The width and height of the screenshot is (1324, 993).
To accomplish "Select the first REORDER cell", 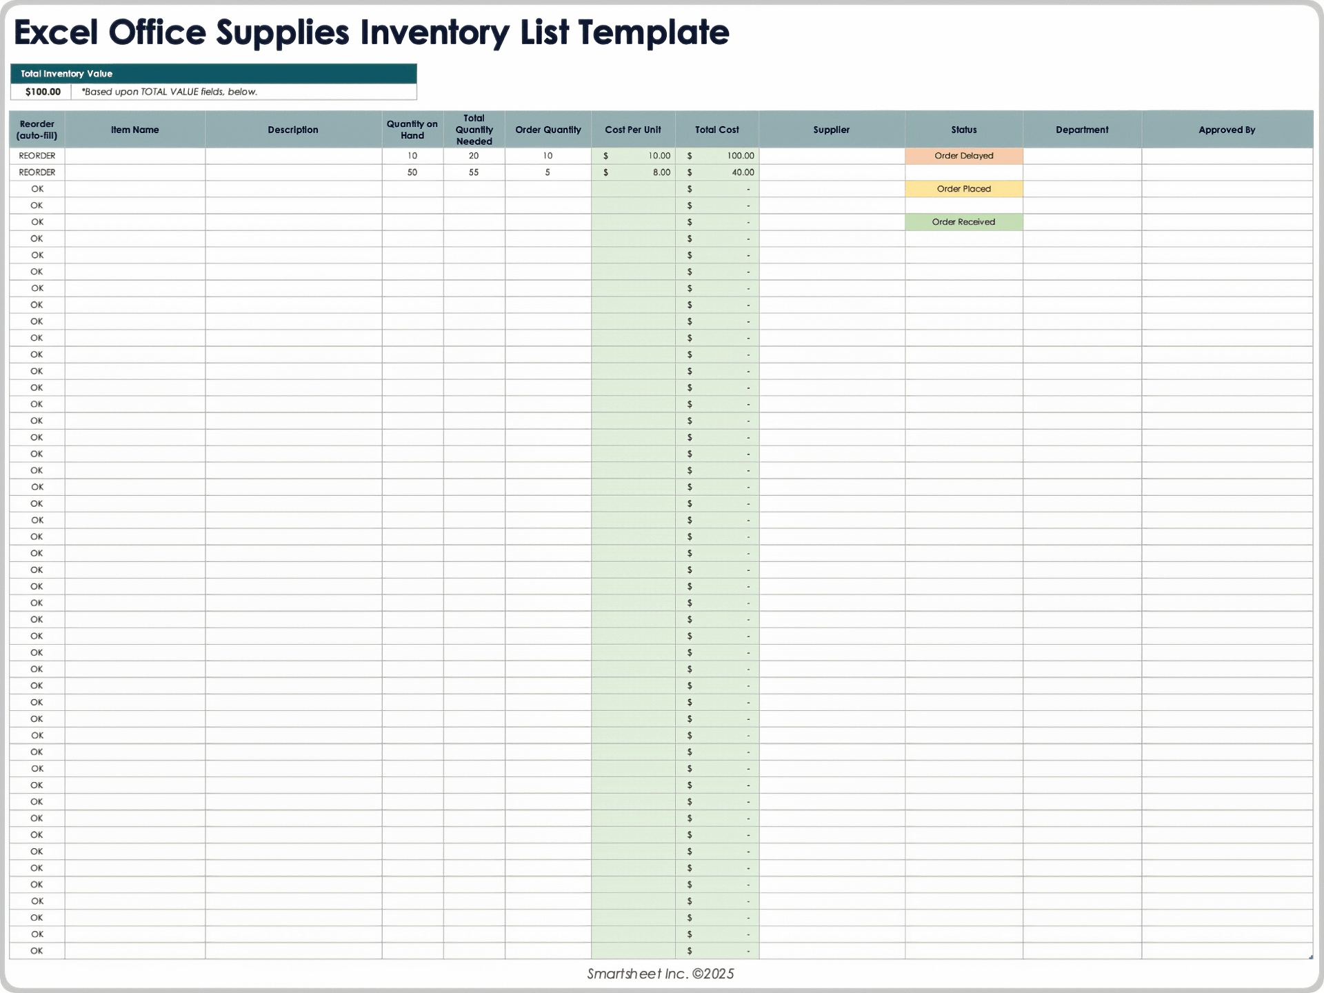I will pyautogui.click(x=37, y=155).
